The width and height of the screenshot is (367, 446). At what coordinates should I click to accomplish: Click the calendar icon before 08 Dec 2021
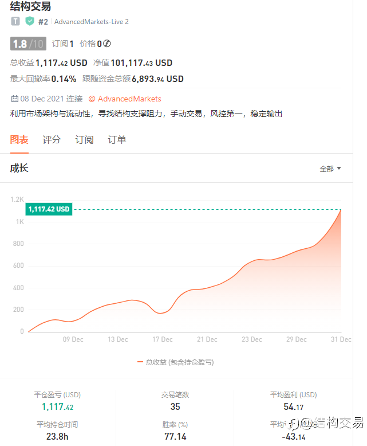pos(14,99)
